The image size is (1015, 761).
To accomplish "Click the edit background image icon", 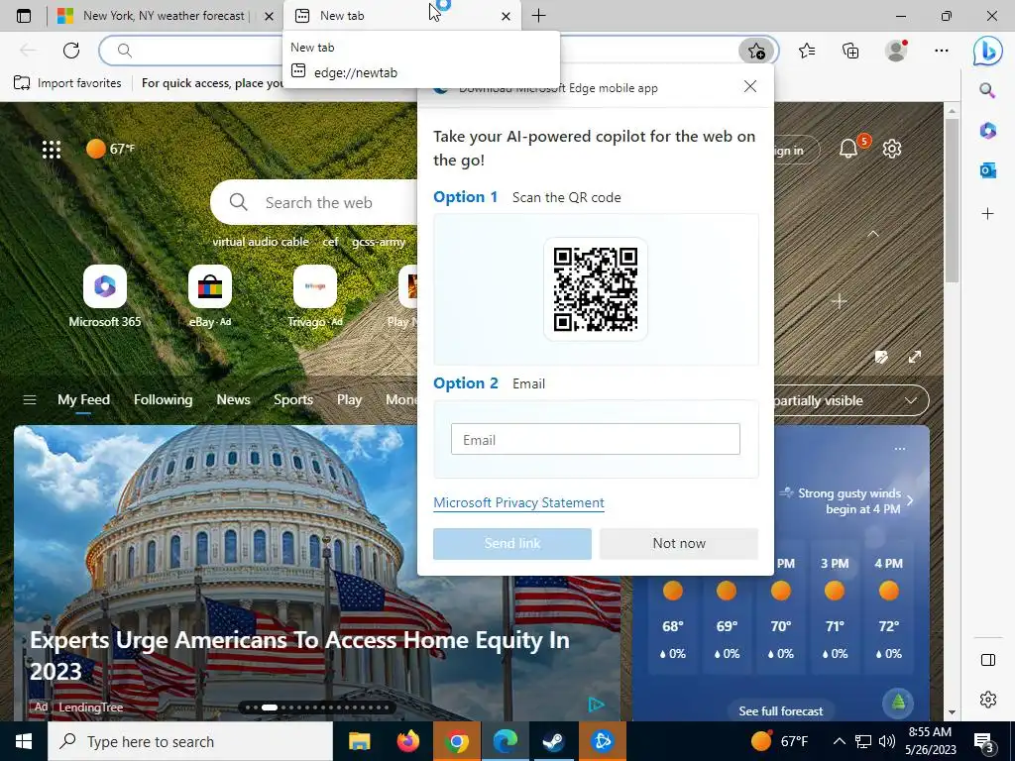I will (x=881, y=357).
